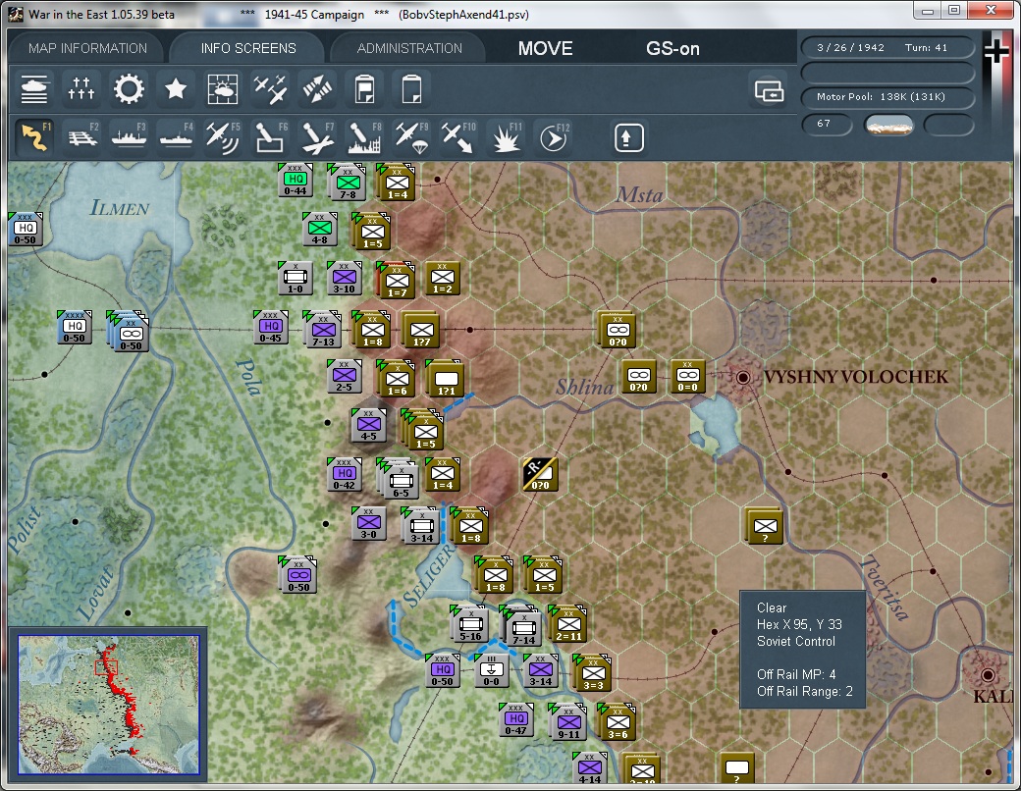Select the purple unit labeled 3-0
Viewport: 1021px width, 791px height.
[x=368, y=523]
